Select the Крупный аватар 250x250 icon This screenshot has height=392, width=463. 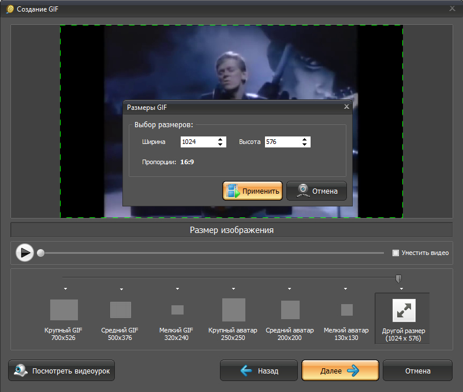pos(234,310)
